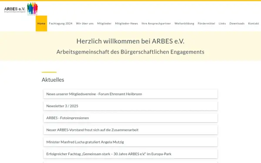The height and width of the screenshot is (163, 261).
Task: Expand Erfolgreicher Fachtag Europa-Park entry
Action: [x=130, y=154]
